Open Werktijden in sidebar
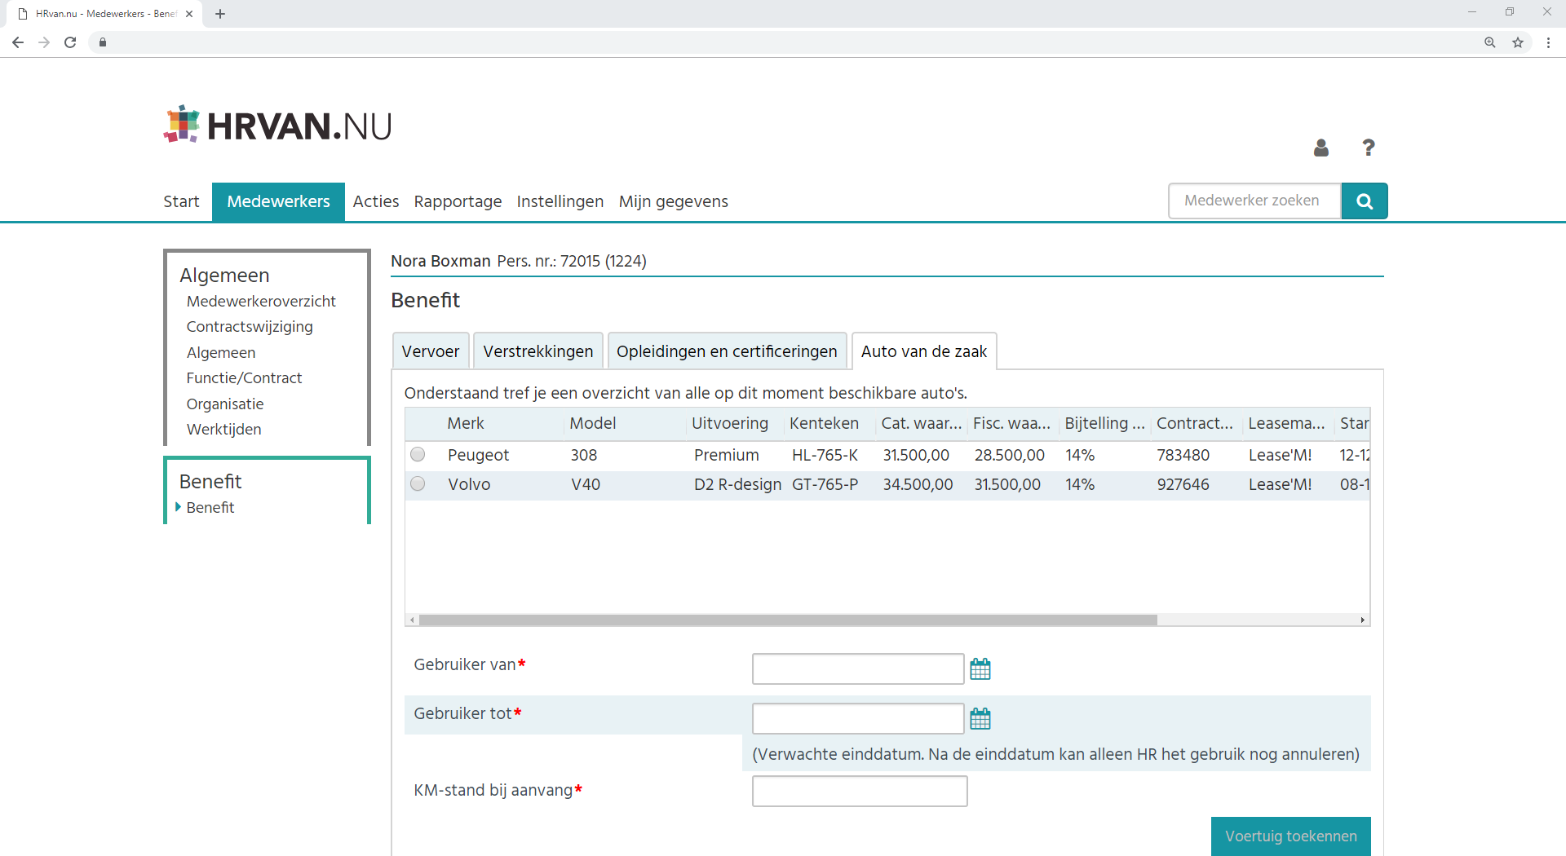The width and height of the screenshot is (1566, 856). (x=224, y=430)
